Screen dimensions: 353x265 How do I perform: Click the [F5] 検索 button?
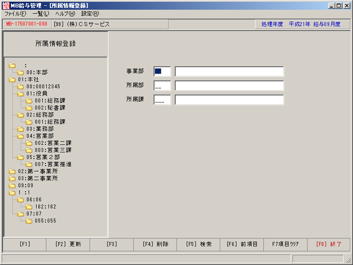click(x=199, y=244)
